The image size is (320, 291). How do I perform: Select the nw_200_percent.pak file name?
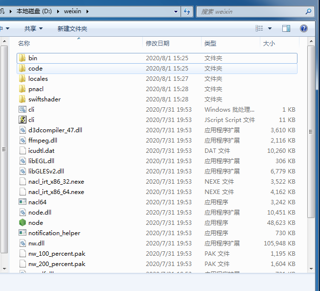click(57, 264)
